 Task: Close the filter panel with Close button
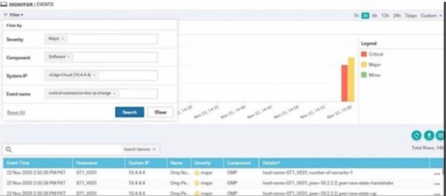pyautogui.click(x=160, y=112)
